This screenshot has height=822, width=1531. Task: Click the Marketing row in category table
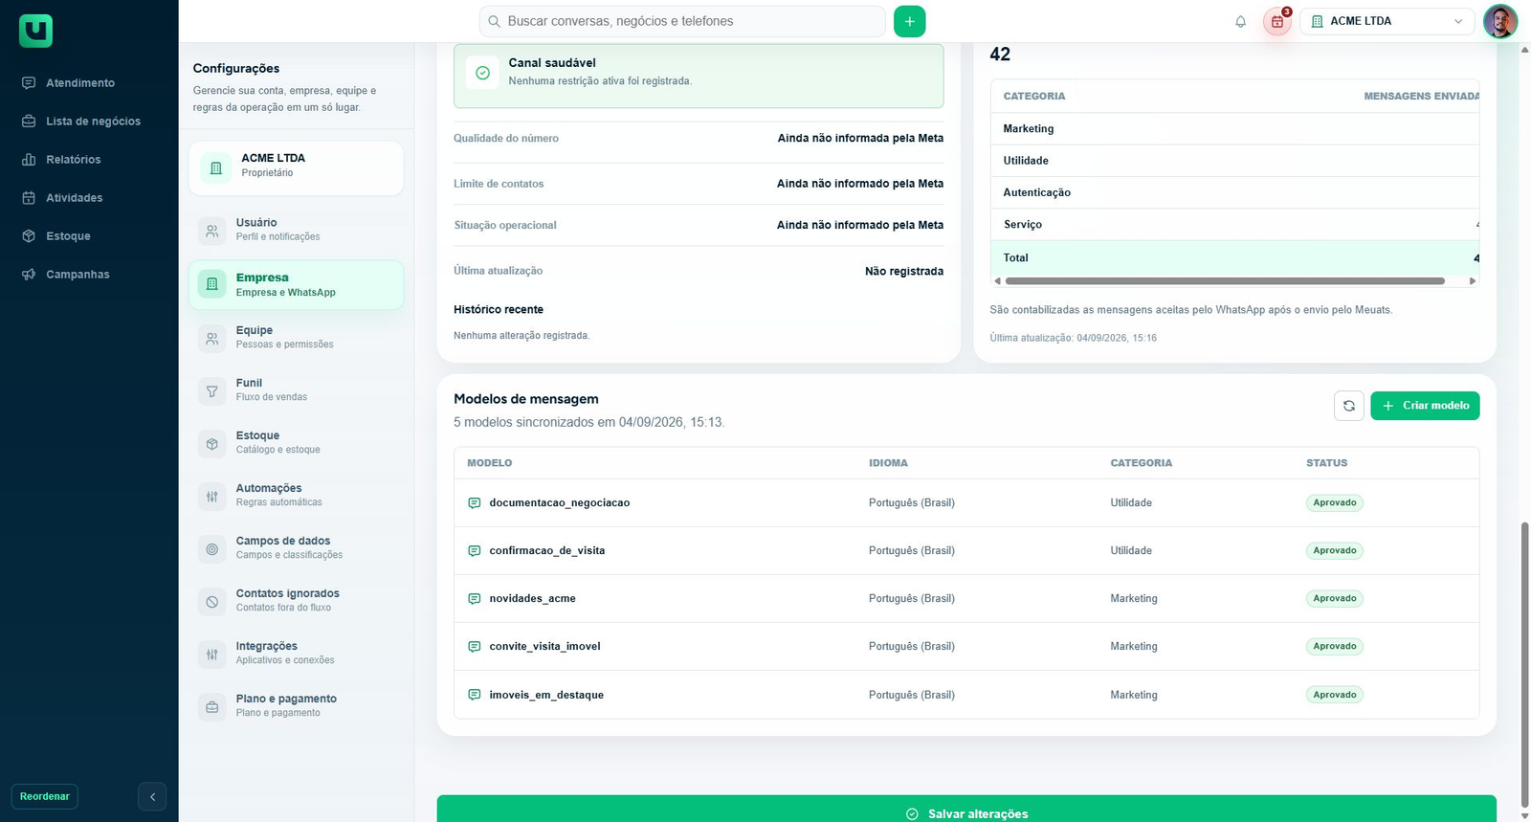tap(1235, 129)
